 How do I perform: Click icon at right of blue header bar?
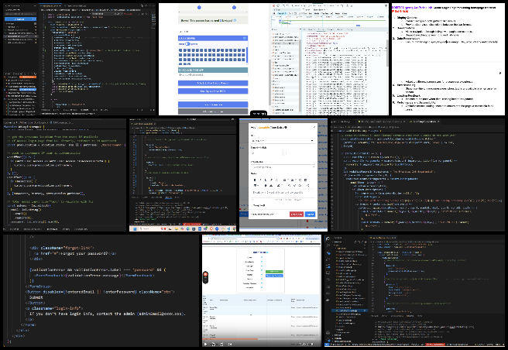245,38
